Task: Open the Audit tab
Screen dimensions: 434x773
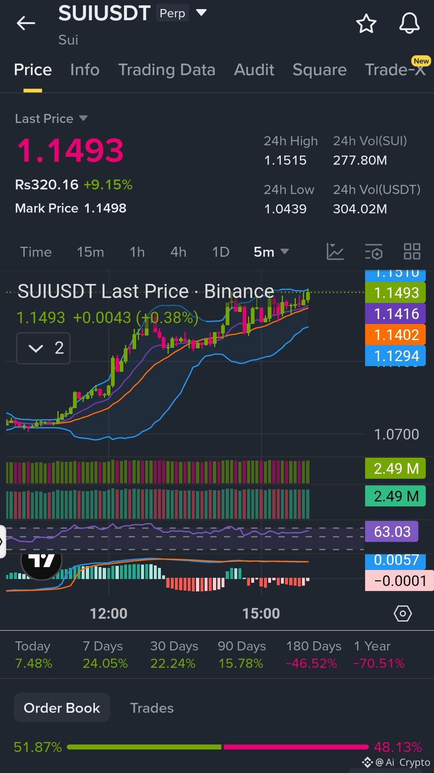Action: click(x=254, y=70)
